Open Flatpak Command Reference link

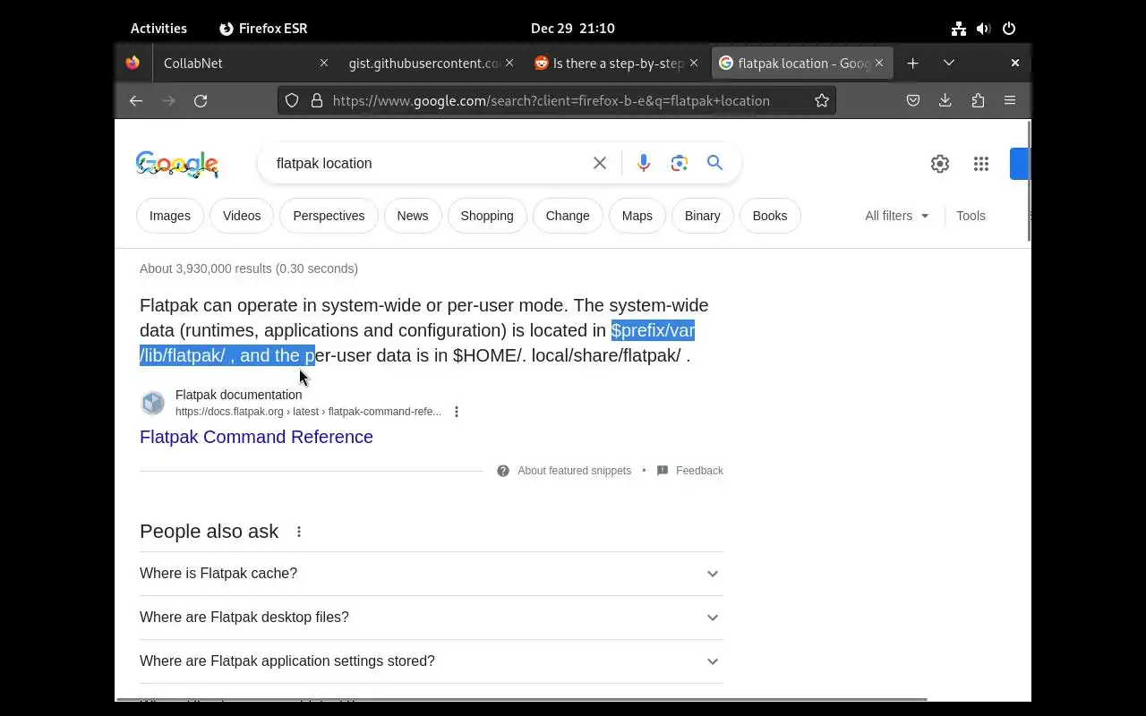(x=256, y=437)
